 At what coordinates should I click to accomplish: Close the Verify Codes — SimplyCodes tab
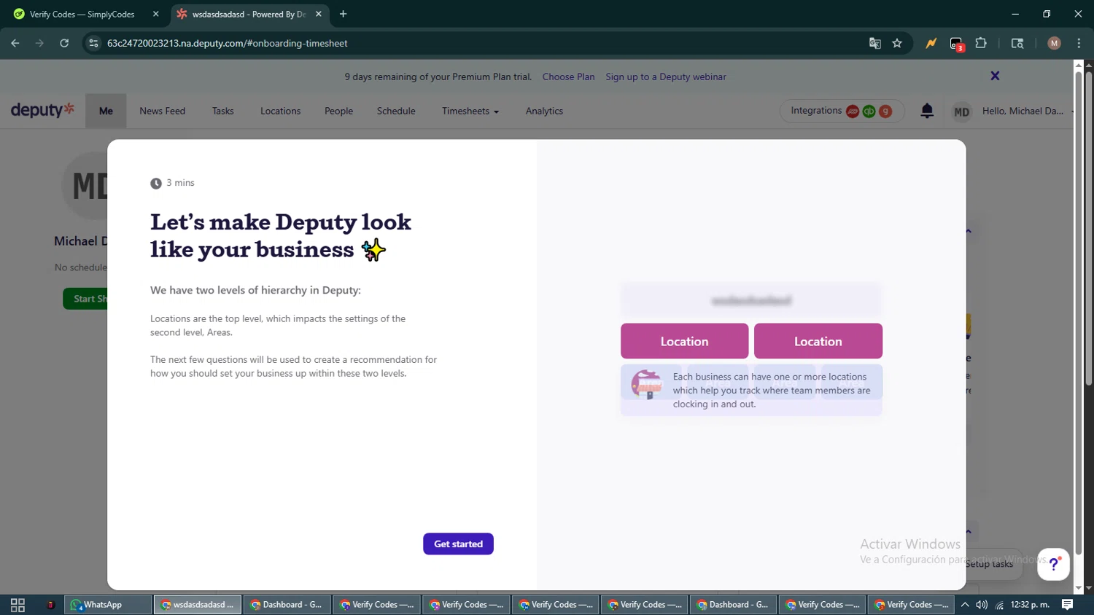coord(155,14)
